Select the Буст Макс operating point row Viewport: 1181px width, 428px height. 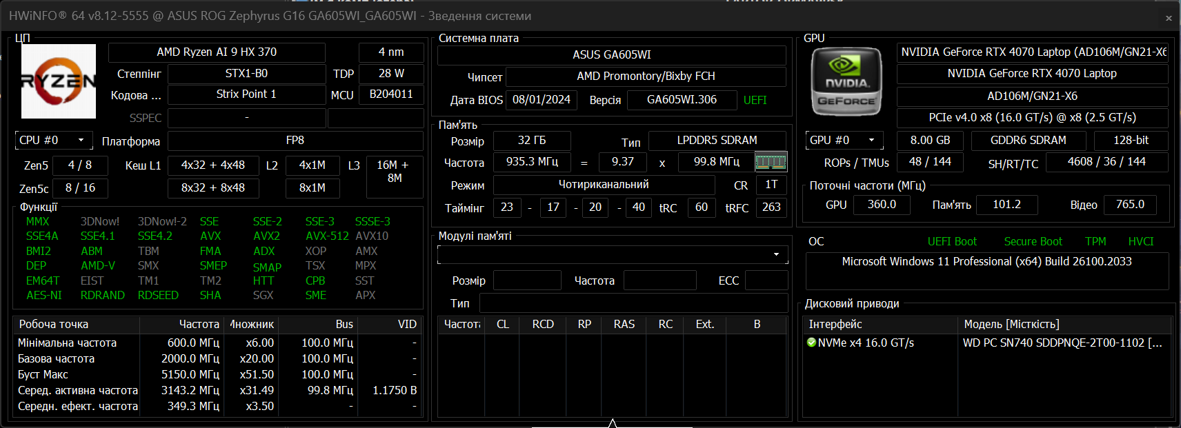pyautogui.click(x=217, y=375)
